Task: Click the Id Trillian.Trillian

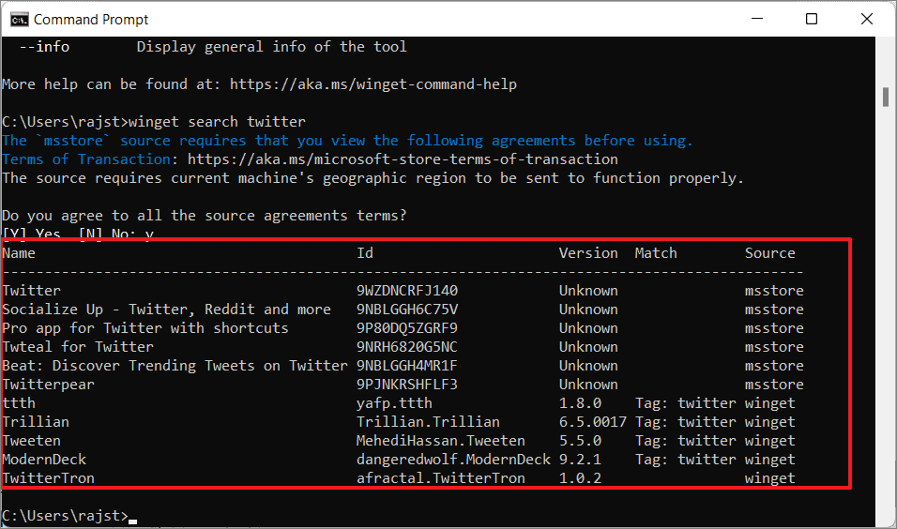Action: click(x=429, y=422)
